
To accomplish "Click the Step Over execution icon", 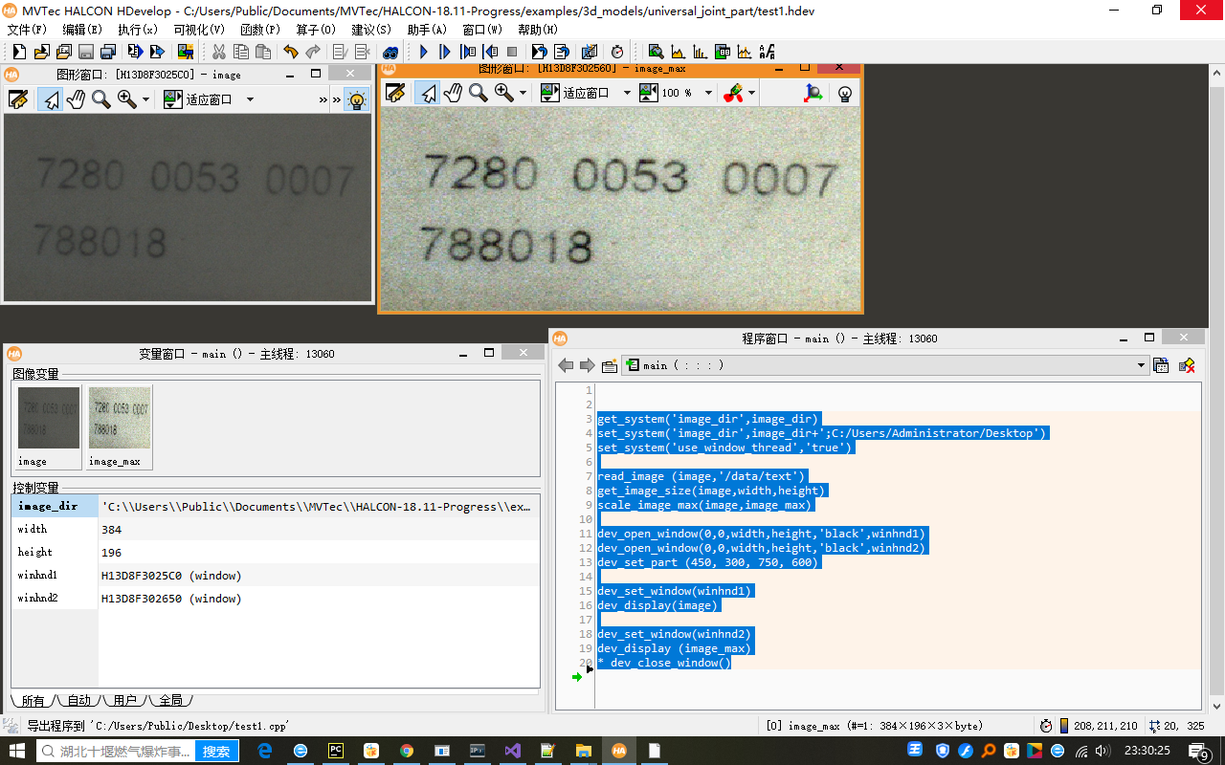I will click(x=444, y=51).
